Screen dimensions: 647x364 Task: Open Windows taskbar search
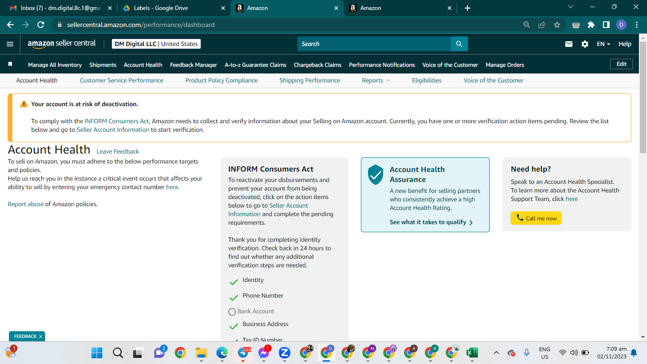pyautogui.click(x=118, y=353)
